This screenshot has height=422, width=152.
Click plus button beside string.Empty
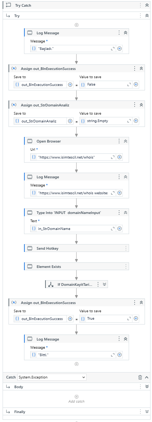(x=136, y=121)
